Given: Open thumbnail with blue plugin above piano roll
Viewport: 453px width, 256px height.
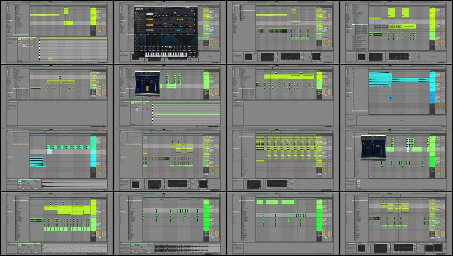Looking at the screenshot, I should [170, 96].
